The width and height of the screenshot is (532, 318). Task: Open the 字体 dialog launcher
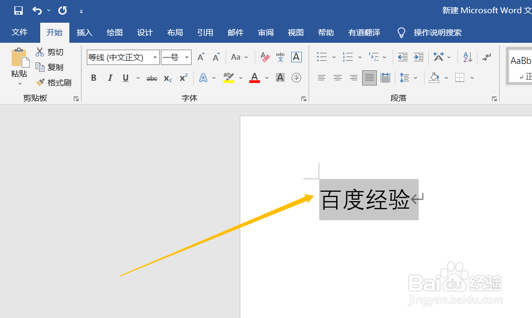point(304,99)
